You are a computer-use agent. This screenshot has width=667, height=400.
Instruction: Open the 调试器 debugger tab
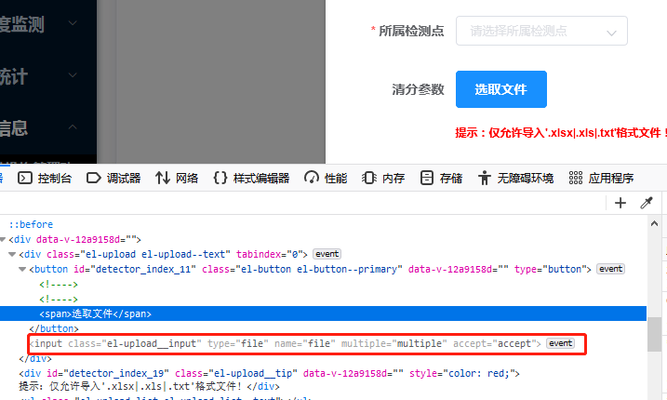(x=113, y=178)
